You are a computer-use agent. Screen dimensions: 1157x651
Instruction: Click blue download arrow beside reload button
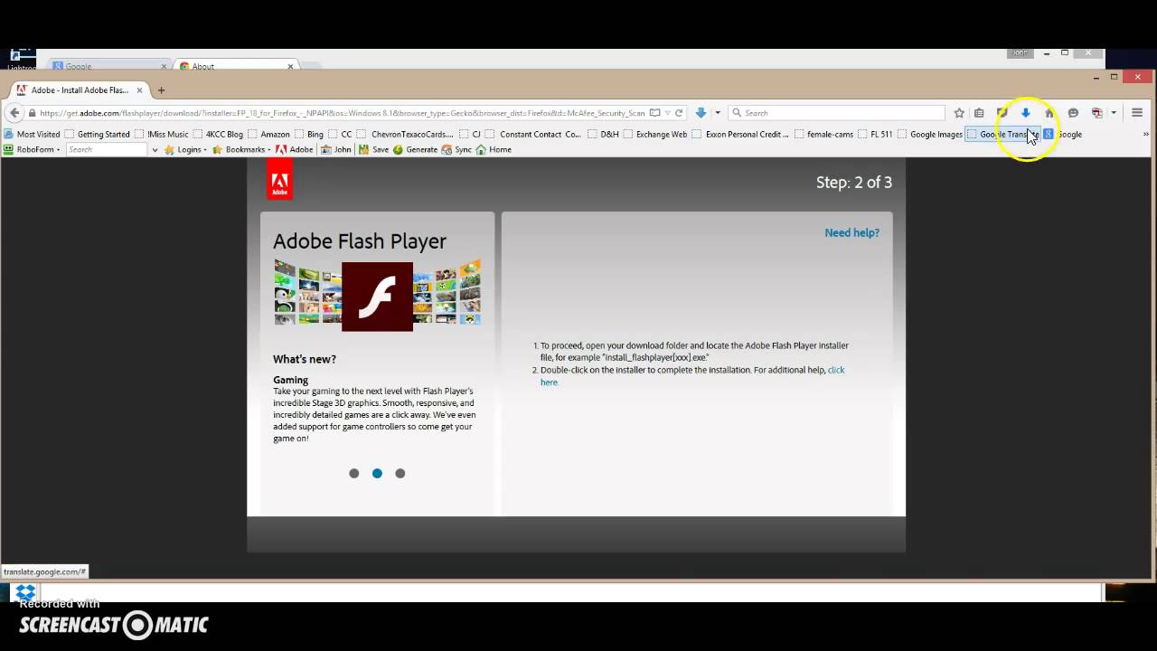(x=701, y=113)
